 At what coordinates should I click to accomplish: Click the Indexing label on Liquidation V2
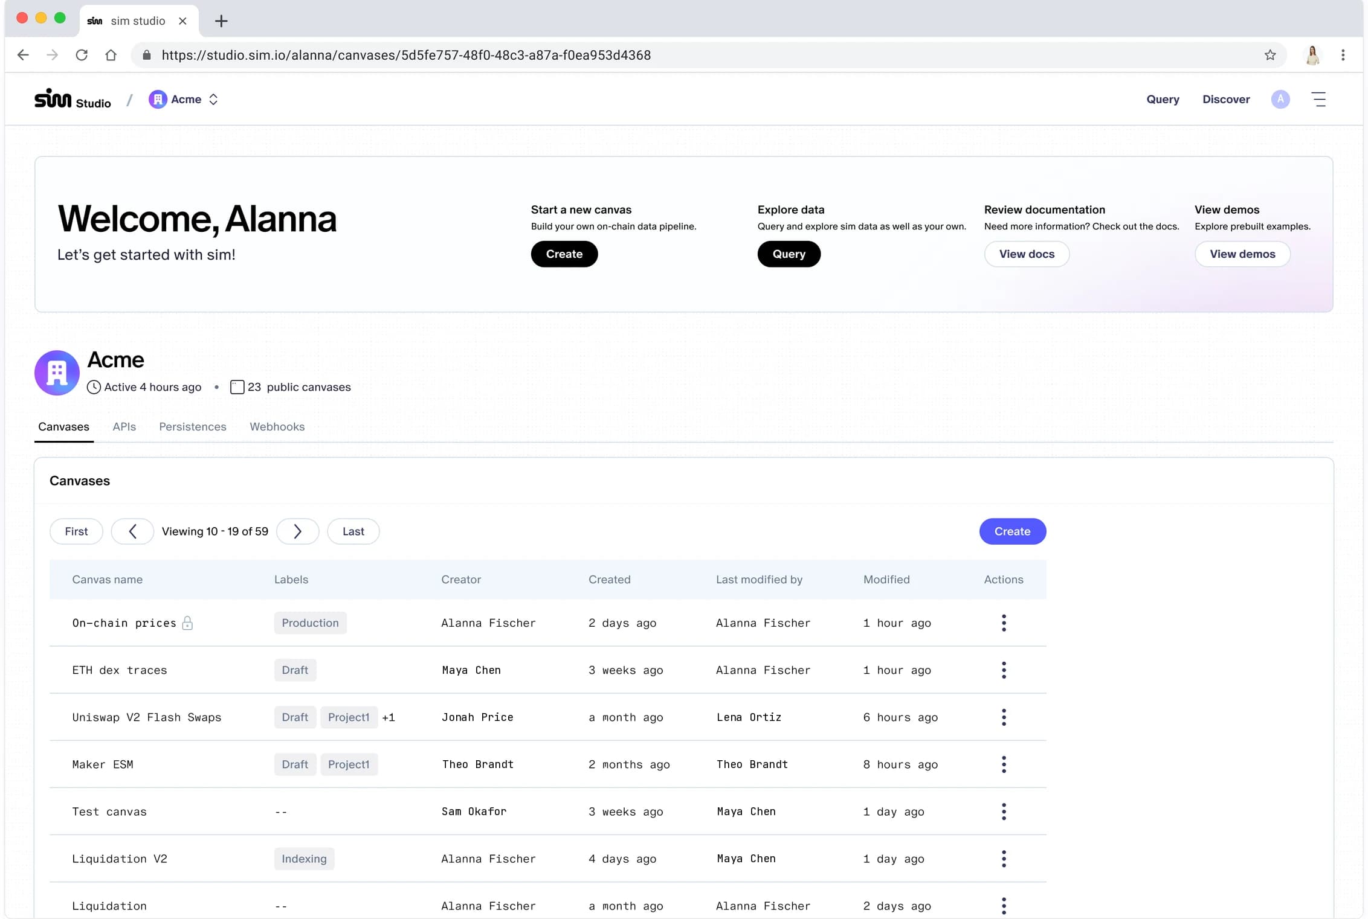point(304,858)
